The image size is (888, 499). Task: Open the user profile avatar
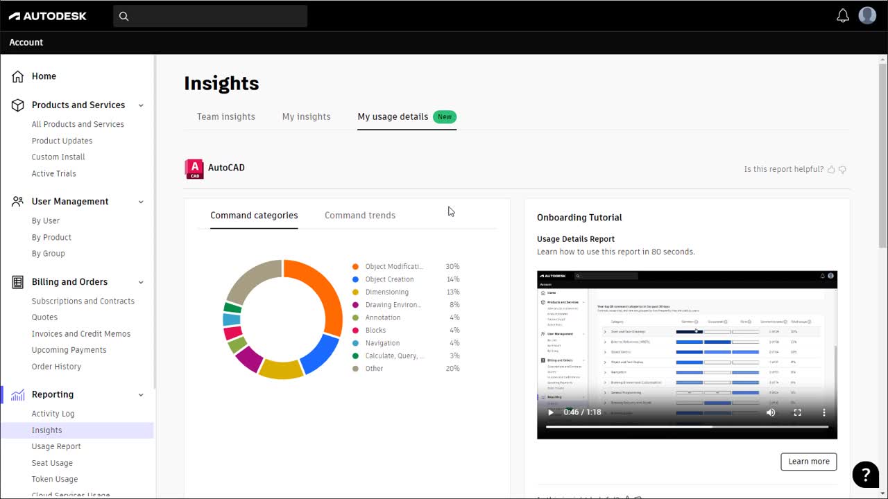click(x=867, y=15)
